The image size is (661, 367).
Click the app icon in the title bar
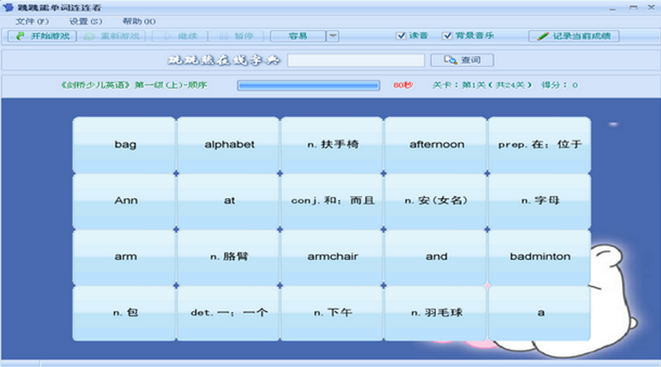point(7,7)
